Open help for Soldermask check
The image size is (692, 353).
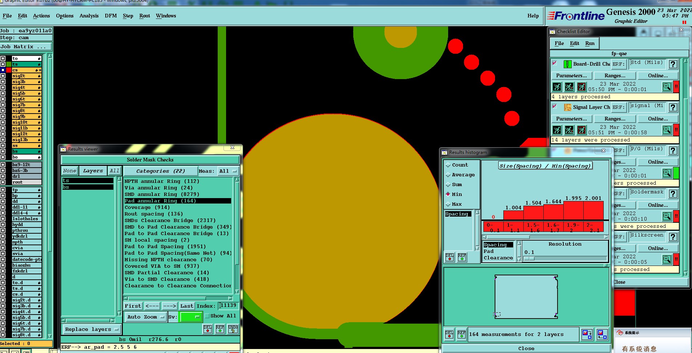[x=673, y=194]
